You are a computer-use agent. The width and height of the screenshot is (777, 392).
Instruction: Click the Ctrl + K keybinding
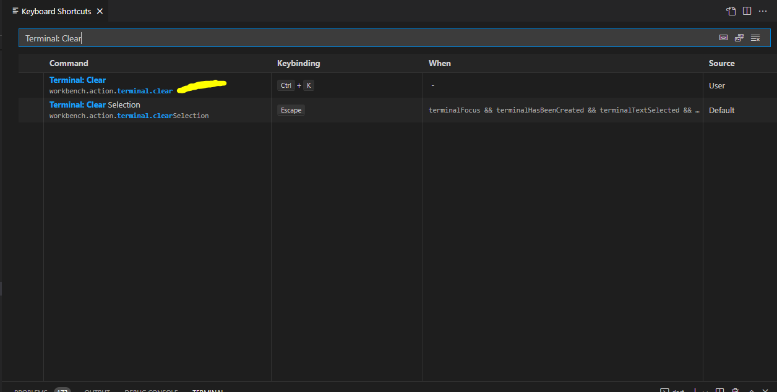[296, 85]
